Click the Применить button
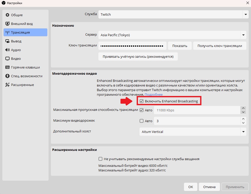251x194 pixels. coord(235,187)
